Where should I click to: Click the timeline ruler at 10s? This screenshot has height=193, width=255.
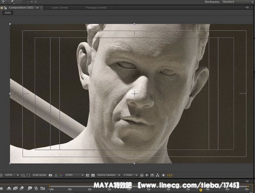click(90, 189)
